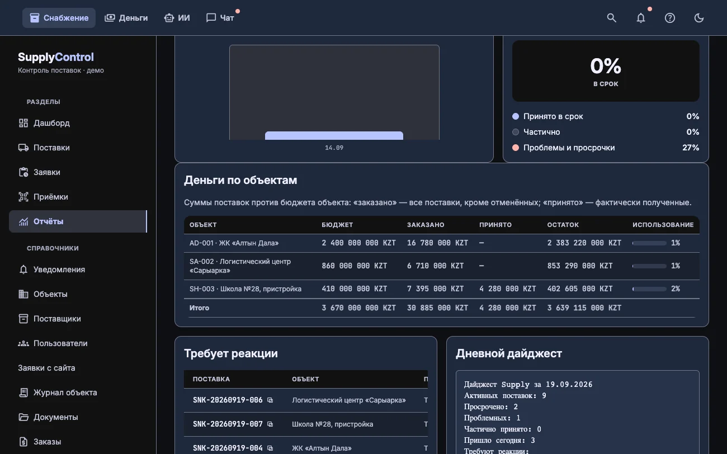Click the Заказы document icon
This screenshot has width=727, height=454.
[23, 442]
